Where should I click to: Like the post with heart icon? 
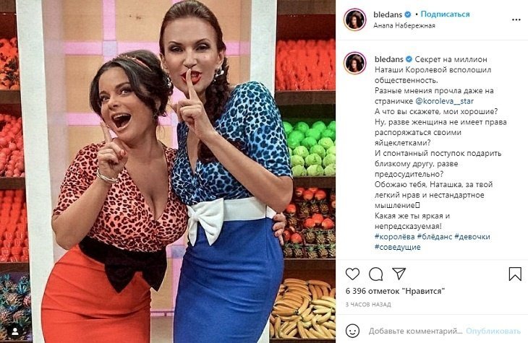[352, 274]
